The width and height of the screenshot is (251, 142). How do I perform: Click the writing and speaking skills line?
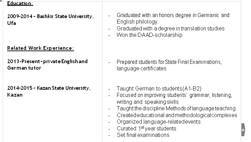(148, 102)
